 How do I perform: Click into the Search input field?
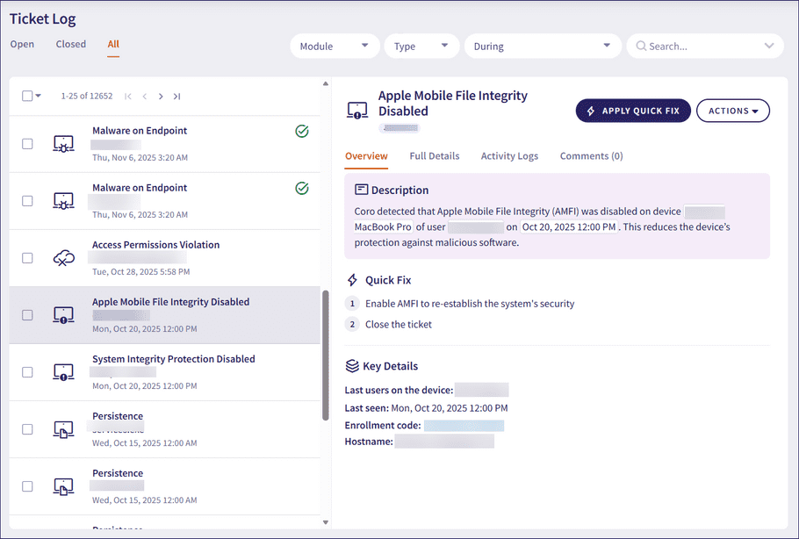[702, 47]
